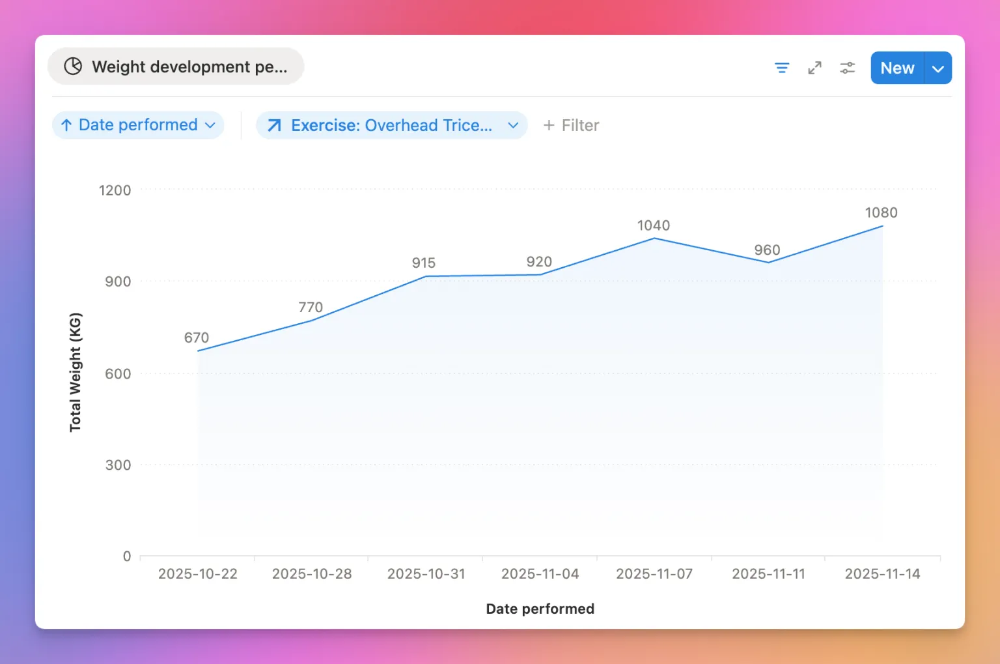
Task: Select the 1080 data point on the chart
Action: pos(882,226)
